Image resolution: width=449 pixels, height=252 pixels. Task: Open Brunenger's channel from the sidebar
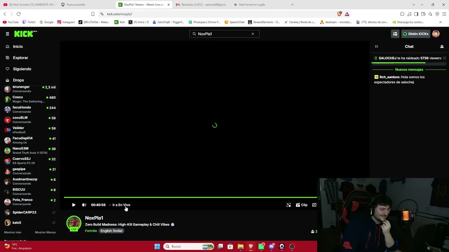coord(30,89)
